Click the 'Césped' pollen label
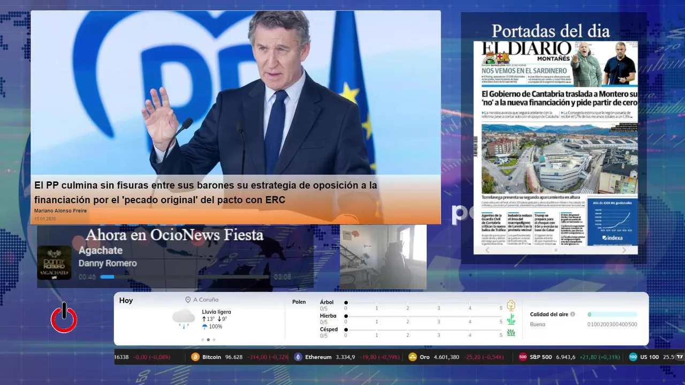685x385 pixels. (329, 329)
